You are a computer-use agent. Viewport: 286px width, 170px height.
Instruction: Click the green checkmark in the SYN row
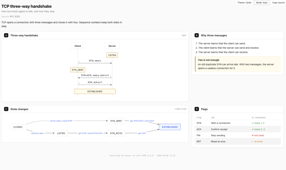point(253,123)
